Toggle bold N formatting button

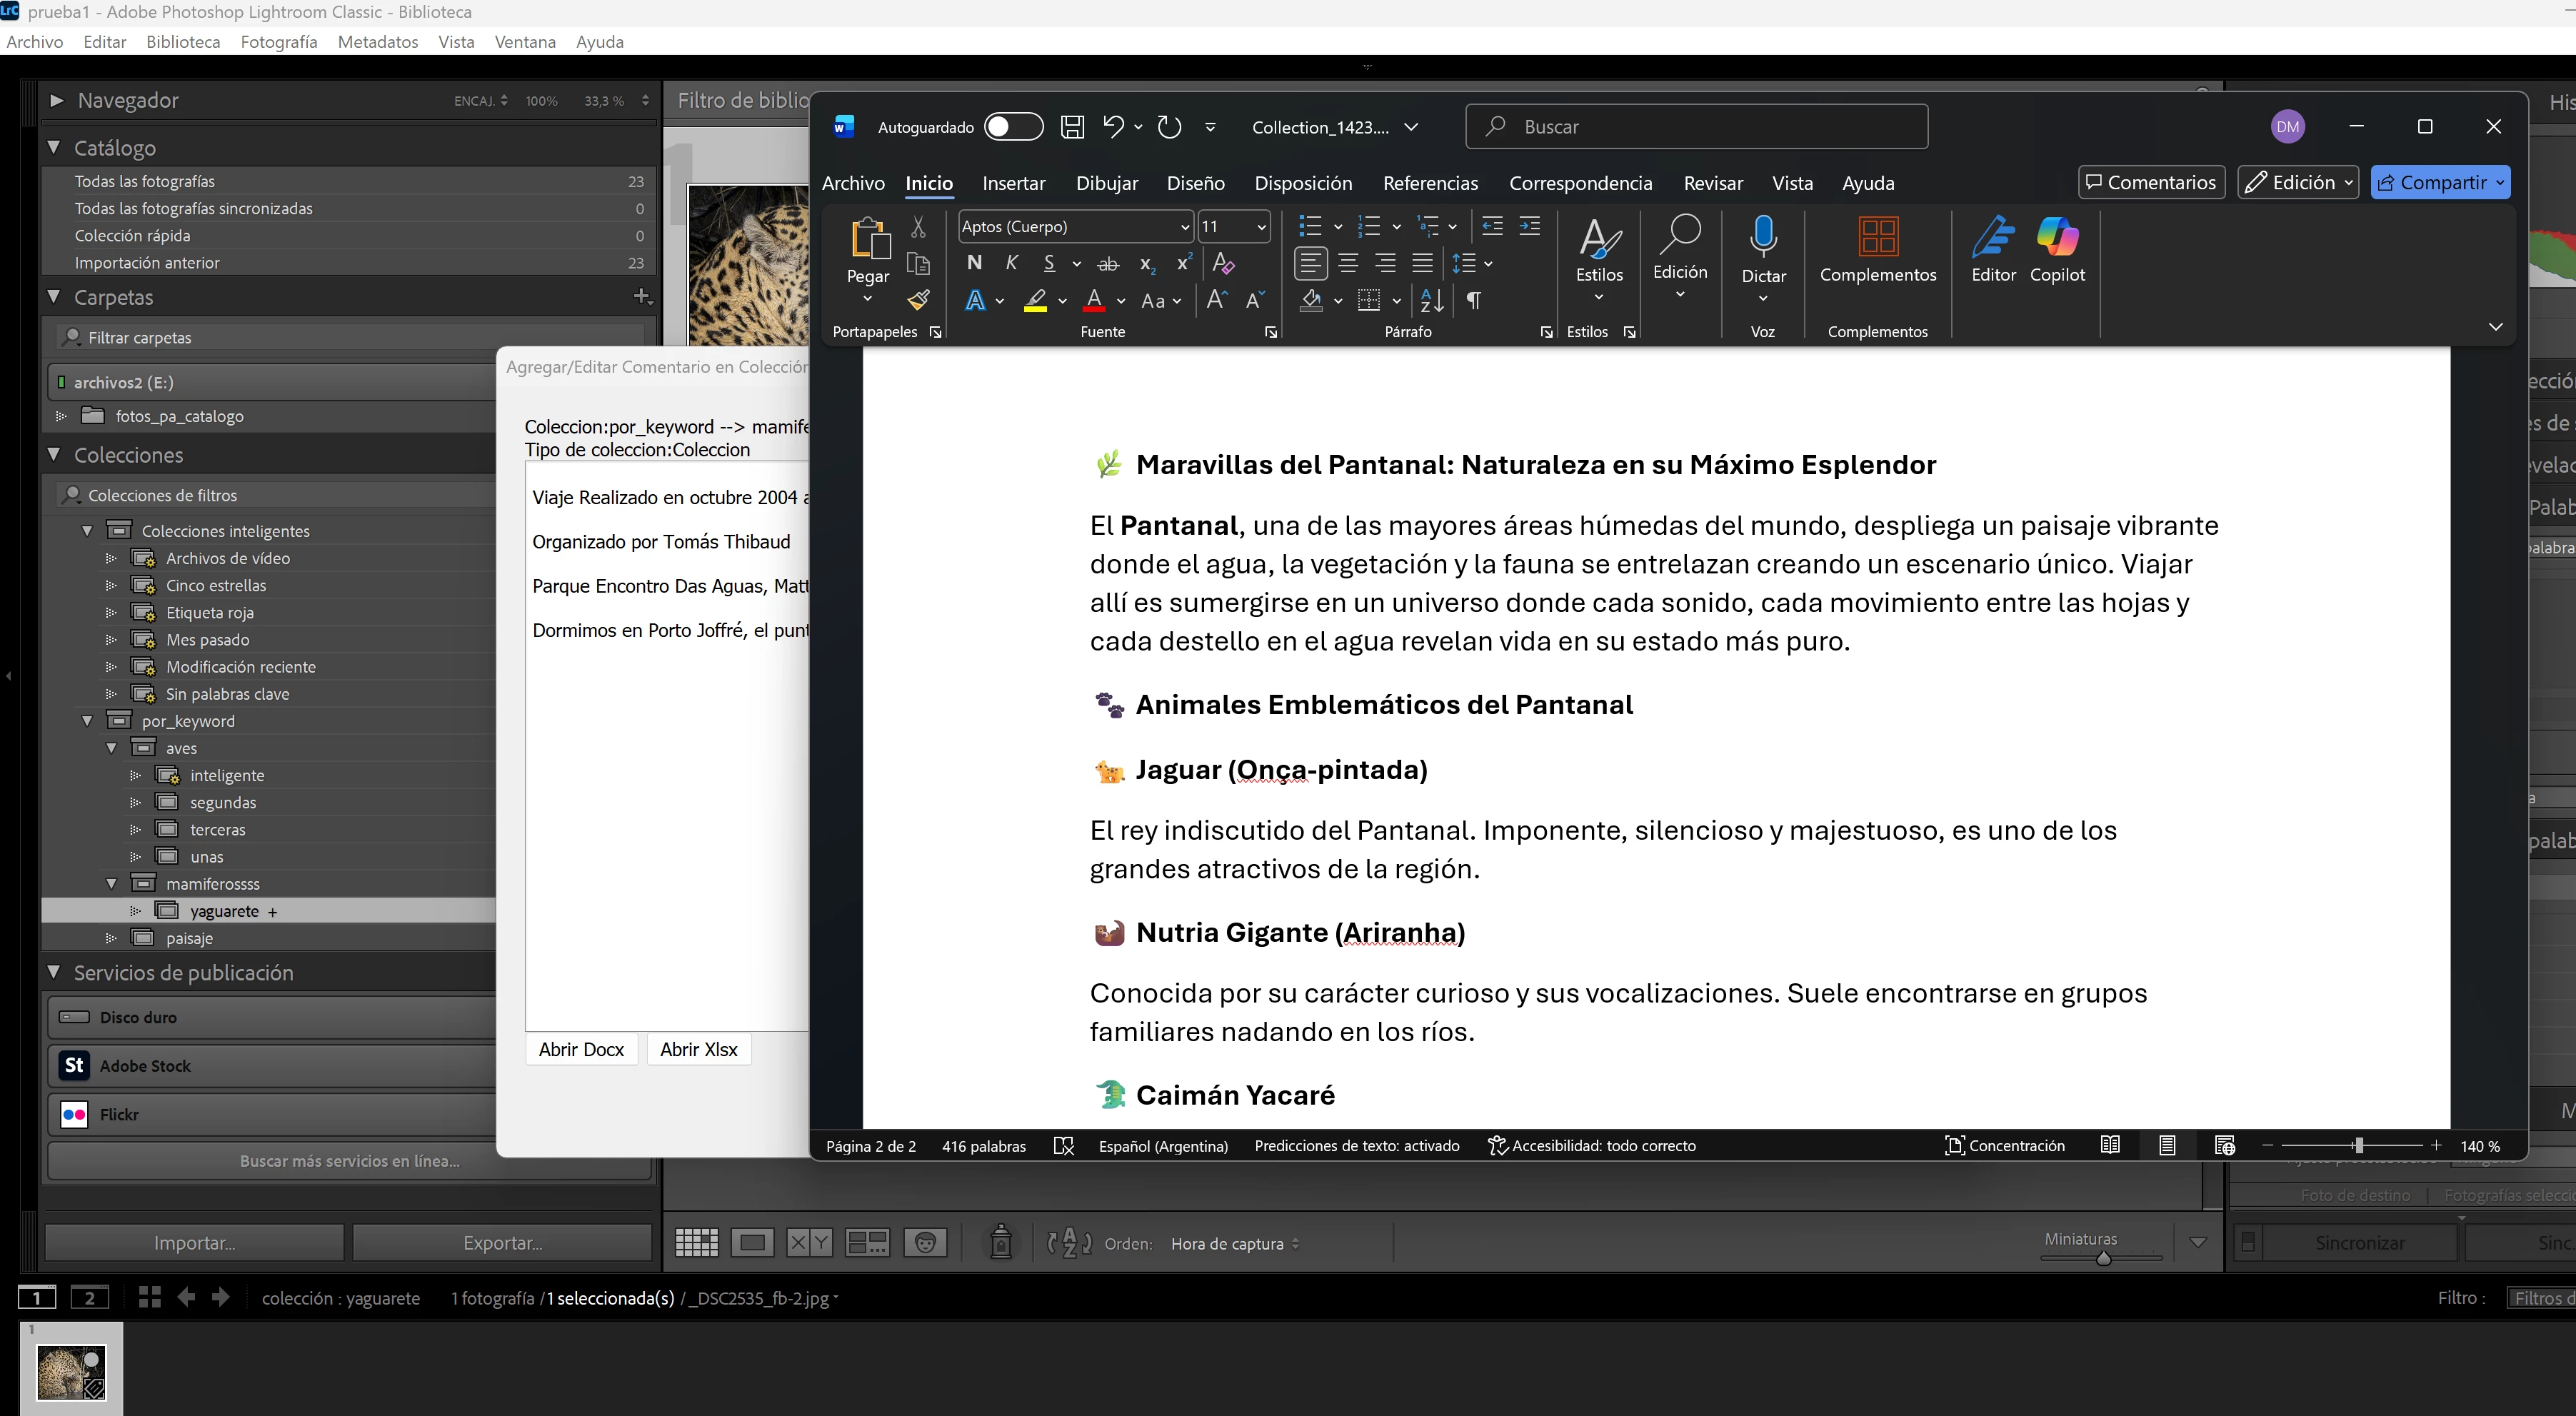click(x=974, y=263)
